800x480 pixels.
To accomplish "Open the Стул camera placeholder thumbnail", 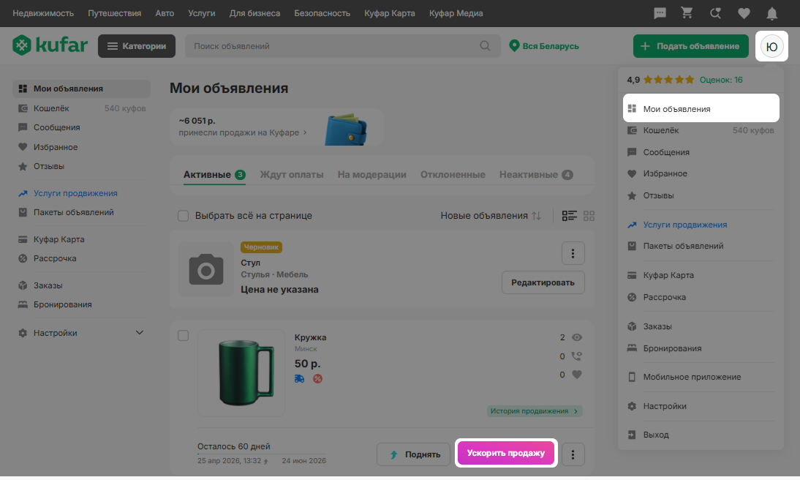I will click(x=206, y=269).
